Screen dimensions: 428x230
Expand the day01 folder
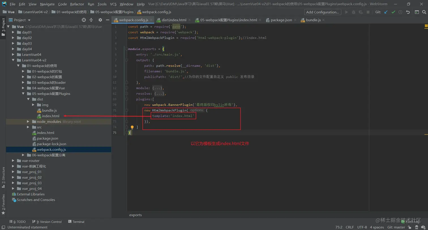point(13,32)
